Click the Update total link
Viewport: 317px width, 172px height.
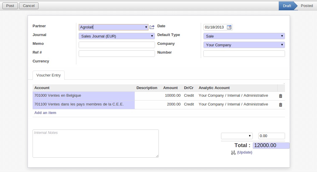coord(245,152)
